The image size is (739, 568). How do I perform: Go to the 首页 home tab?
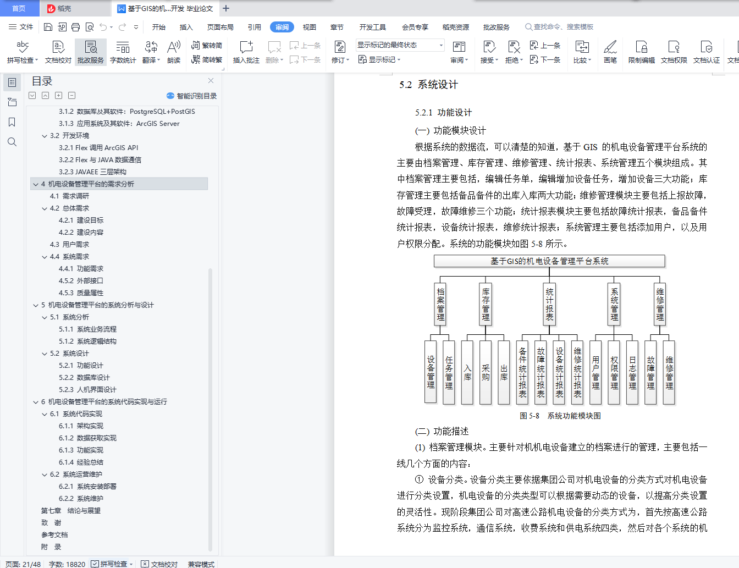coord(19,8)
